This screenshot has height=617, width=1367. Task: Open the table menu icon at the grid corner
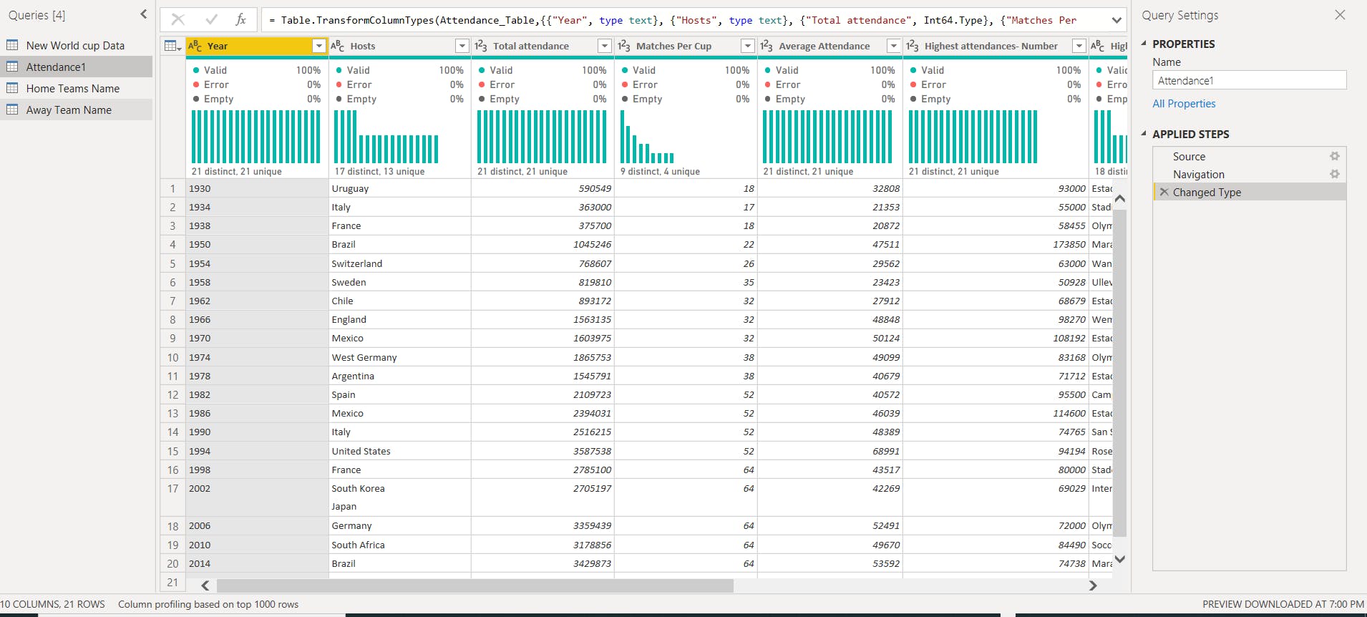[172, 46]
